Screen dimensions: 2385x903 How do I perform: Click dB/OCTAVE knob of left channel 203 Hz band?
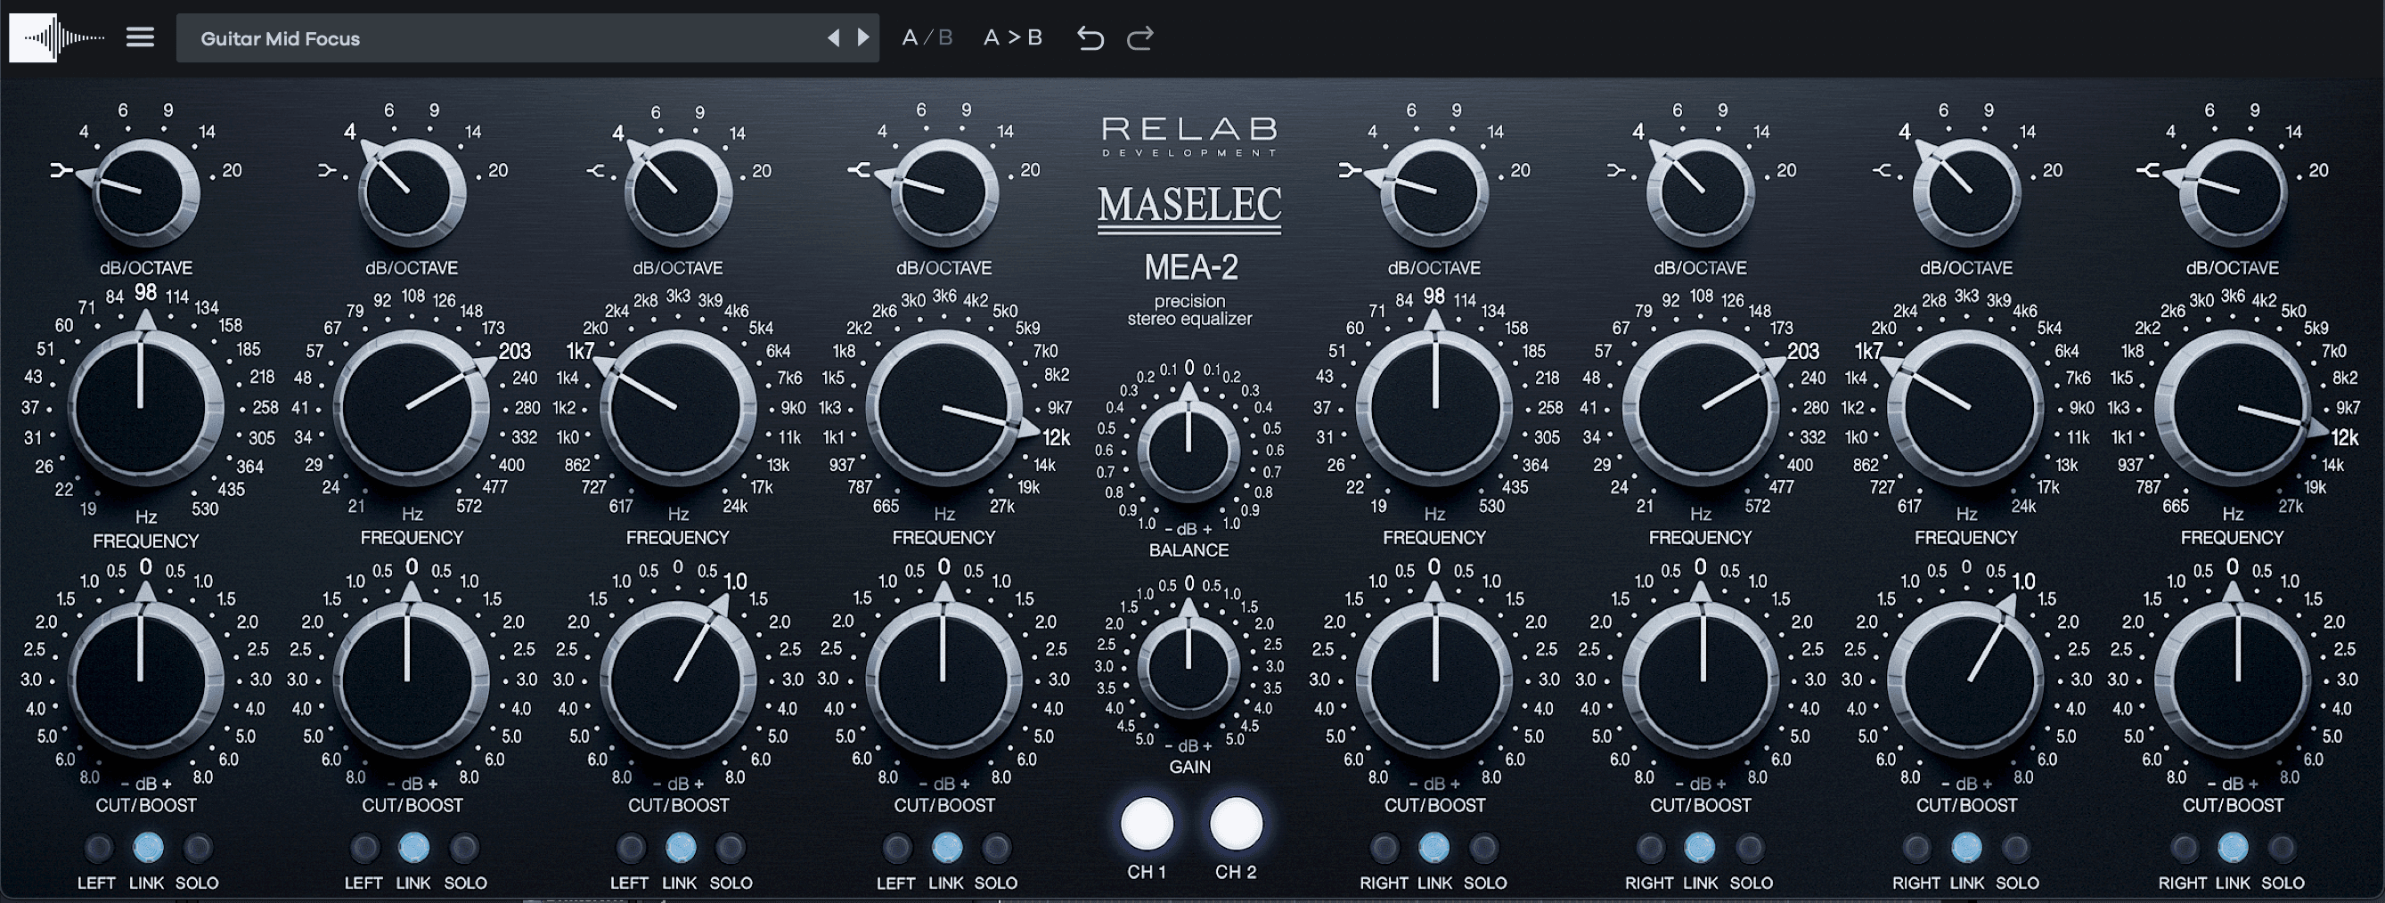410,192
